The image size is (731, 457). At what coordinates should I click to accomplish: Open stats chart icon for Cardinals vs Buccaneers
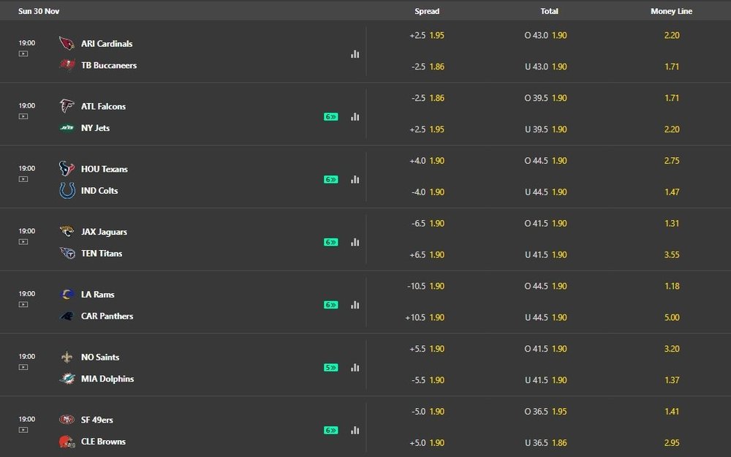[x=355, y=54]
